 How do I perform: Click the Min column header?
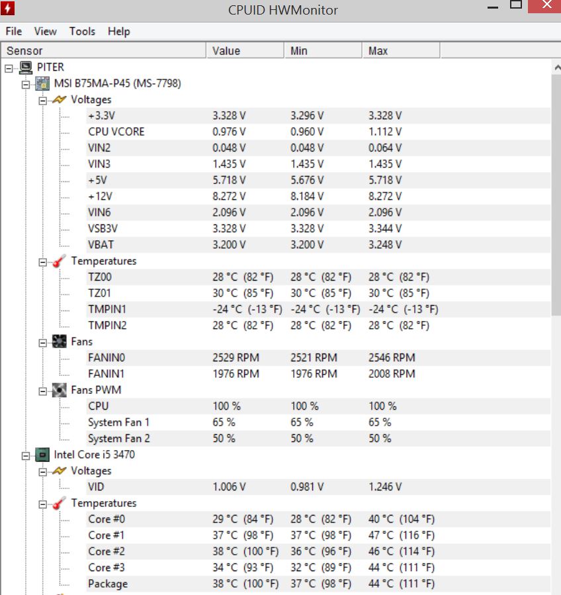(x=324, y=51)
